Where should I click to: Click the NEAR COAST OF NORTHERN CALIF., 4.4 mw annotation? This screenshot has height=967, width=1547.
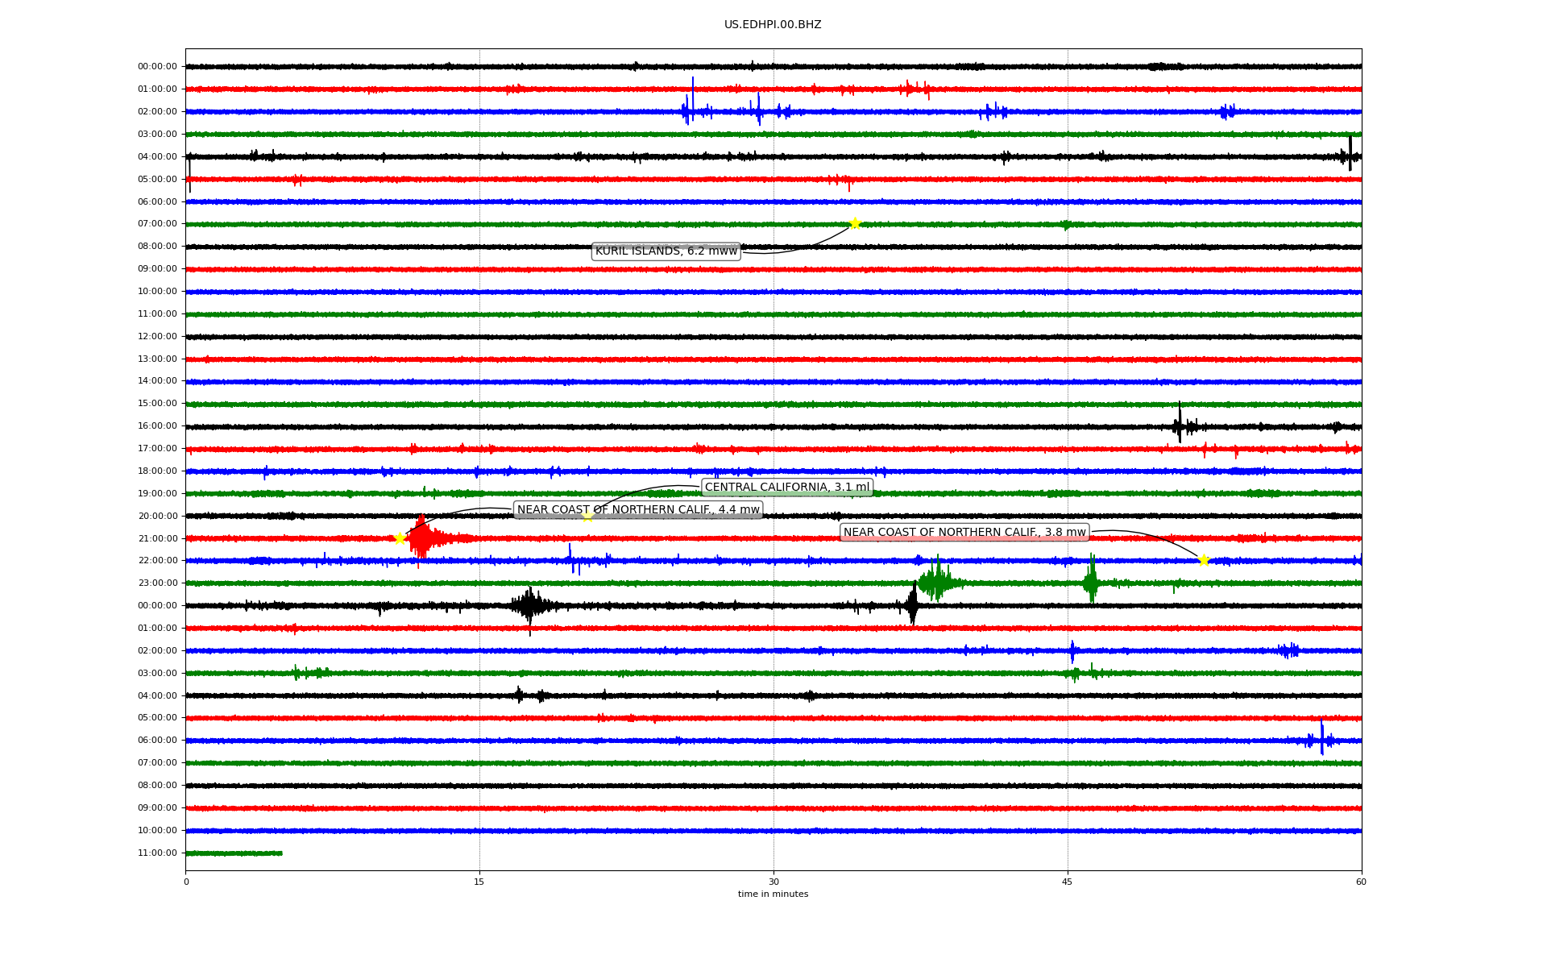638,510
